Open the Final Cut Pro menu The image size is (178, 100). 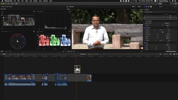click(8, 1)
